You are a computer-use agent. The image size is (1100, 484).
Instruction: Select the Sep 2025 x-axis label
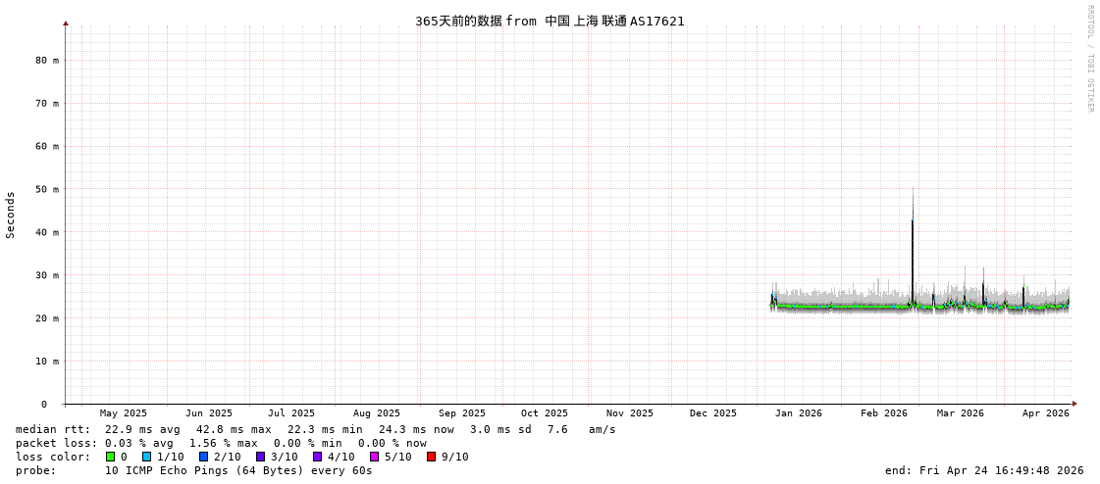[x=461, y=413]
